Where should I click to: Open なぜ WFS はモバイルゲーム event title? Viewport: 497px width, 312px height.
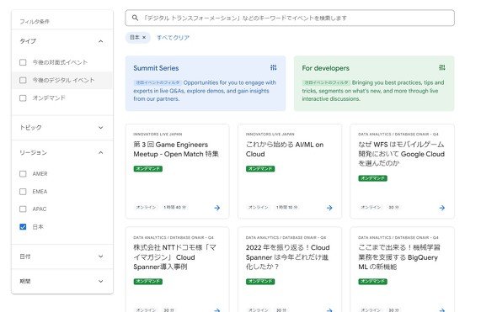coord(401,154)
